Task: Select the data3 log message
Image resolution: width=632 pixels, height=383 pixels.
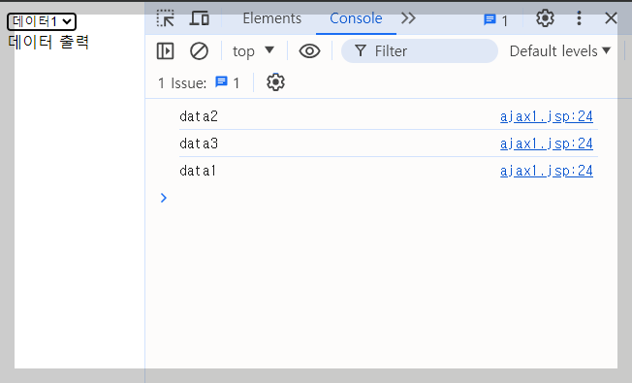Action: click(199, 144)
